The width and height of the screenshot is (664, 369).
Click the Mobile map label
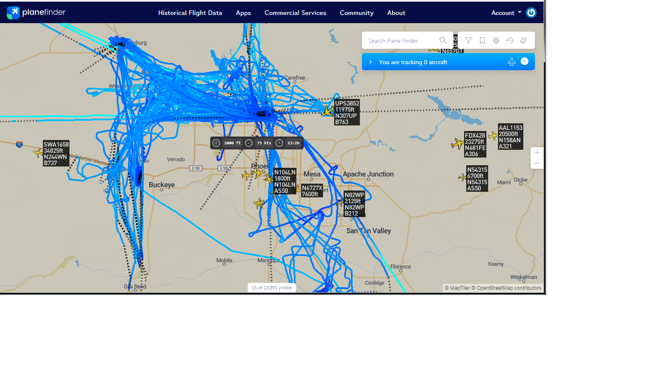(x=224, y=260)
